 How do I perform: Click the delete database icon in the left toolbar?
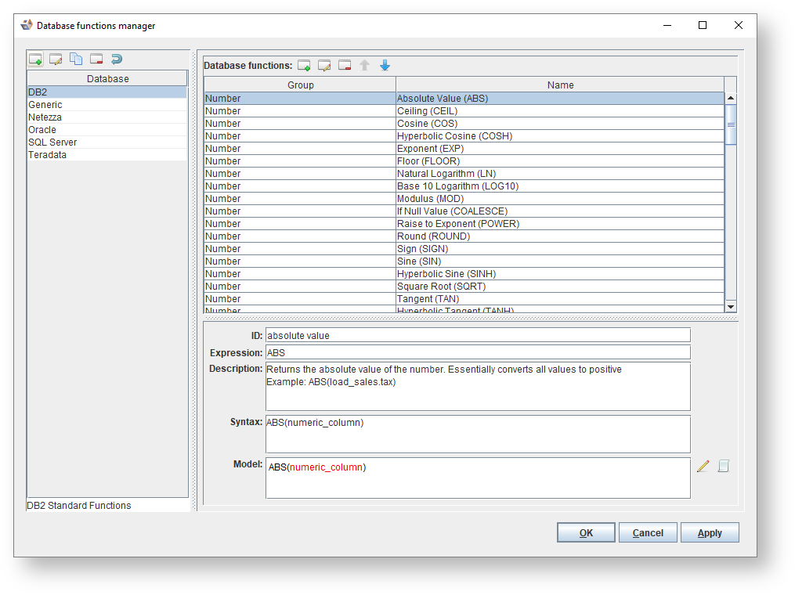point(96,59)
